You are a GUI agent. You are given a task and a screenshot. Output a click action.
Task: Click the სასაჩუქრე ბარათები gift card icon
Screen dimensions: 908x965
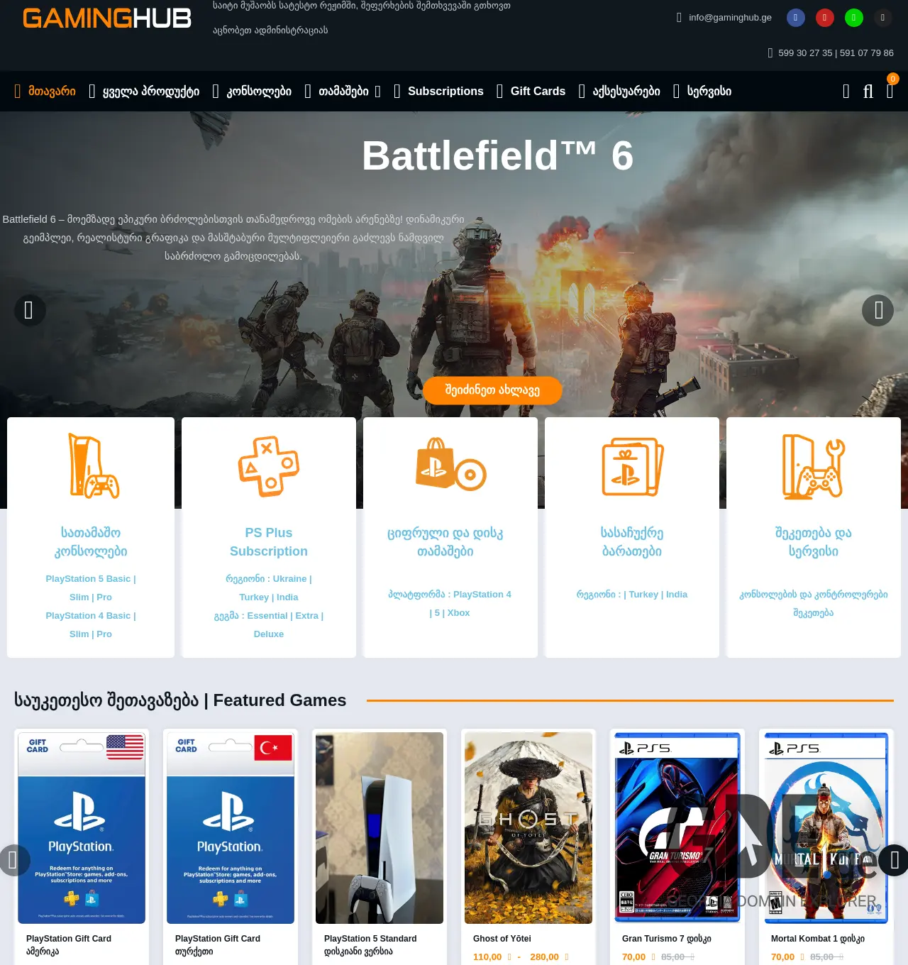[631, 466]
